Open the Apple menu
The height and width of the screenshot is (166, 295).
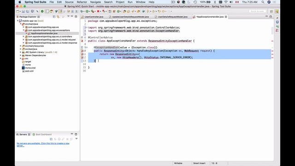tap(19, 2)
